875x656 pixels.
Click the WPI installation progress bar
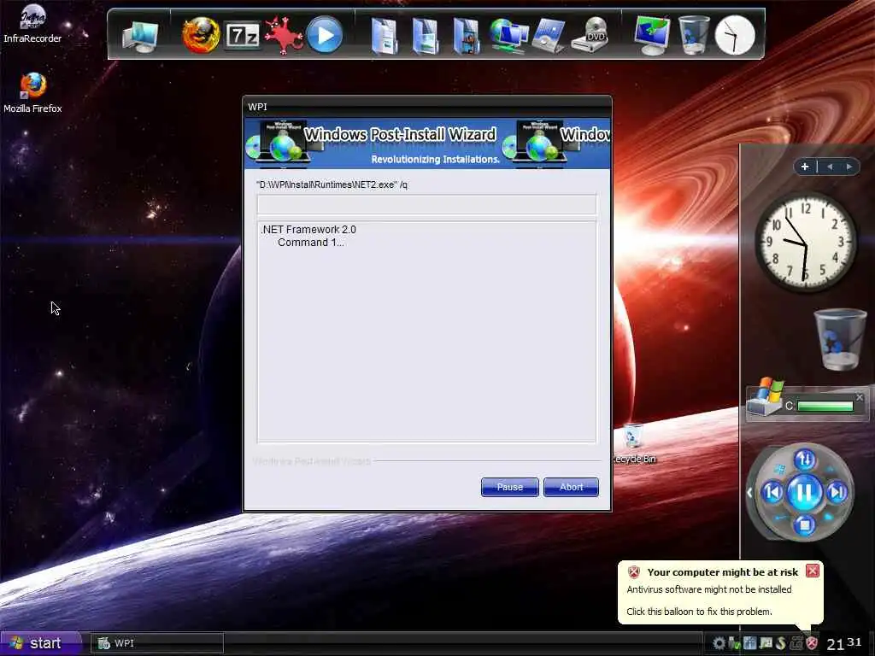(x=426, y=204)
